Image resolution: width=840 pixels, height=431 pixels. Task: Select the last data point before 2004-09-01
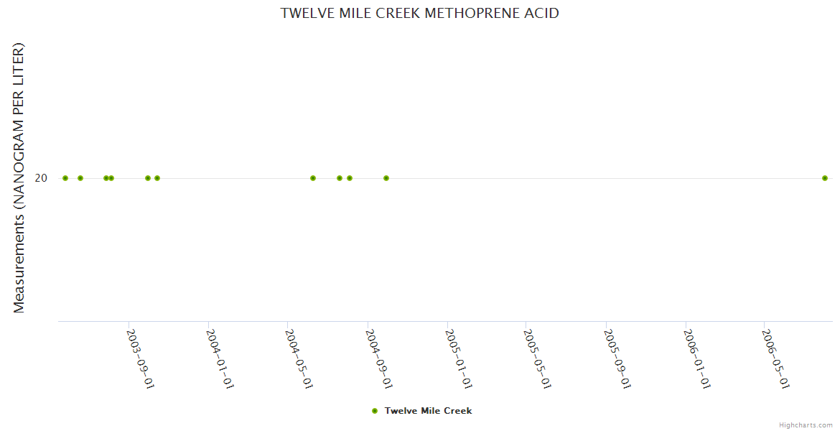pyautogui.click(x=350, y=178)
